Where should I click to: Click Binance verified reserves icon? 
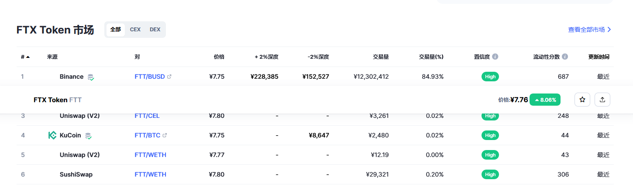[90, 77]
